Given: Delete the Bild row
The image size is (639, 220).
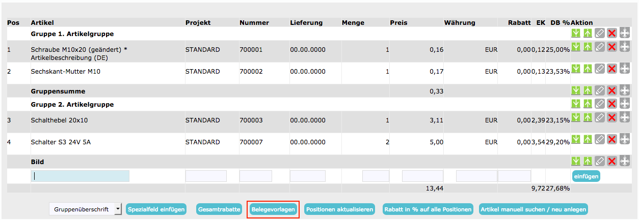Looking at the screenshot, I should (x=612, y=162).
